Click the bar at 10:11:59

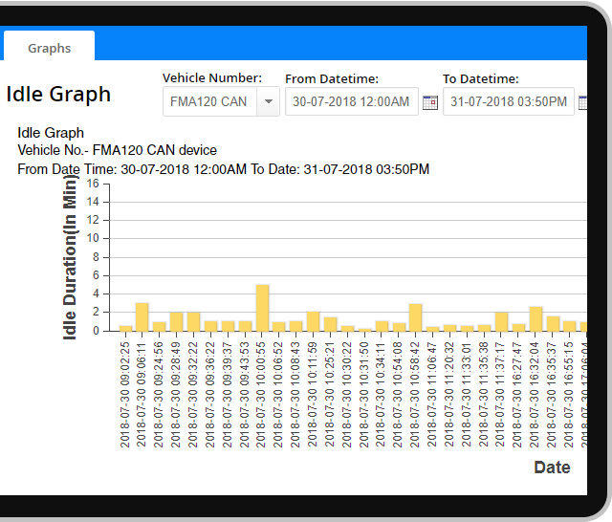(x=314, y=321)
